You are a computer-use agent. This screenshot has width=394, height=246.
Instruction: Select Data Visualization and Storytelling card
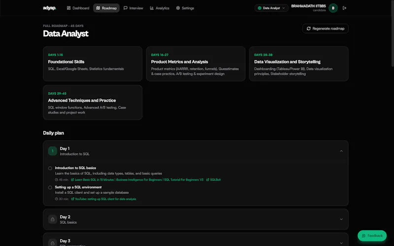(x=299, y=64)
